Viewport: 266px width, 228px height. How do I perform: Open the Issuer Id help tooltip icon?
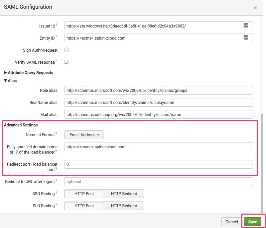pyautogui.click(x=56, y=24)
